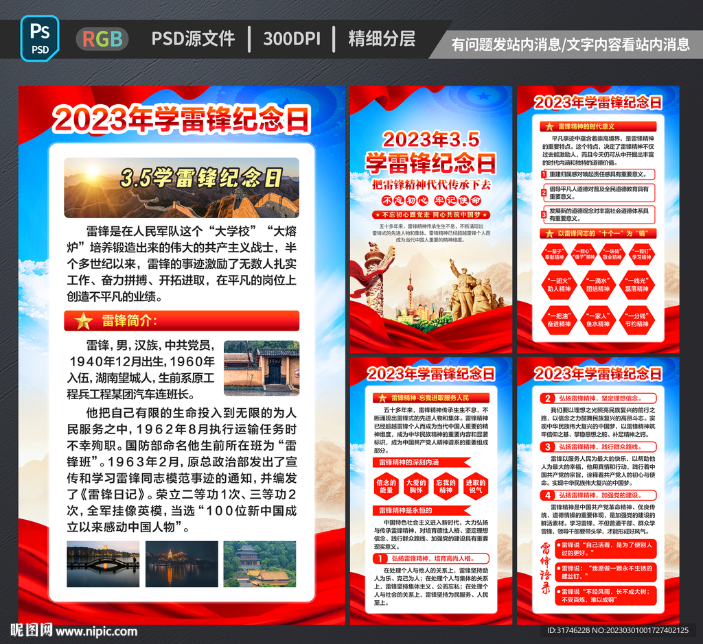This screenshot has height=644, width=703.
Task: Select the 一把油 奋进精神 hexagon
Action: (x=559, y=320)
